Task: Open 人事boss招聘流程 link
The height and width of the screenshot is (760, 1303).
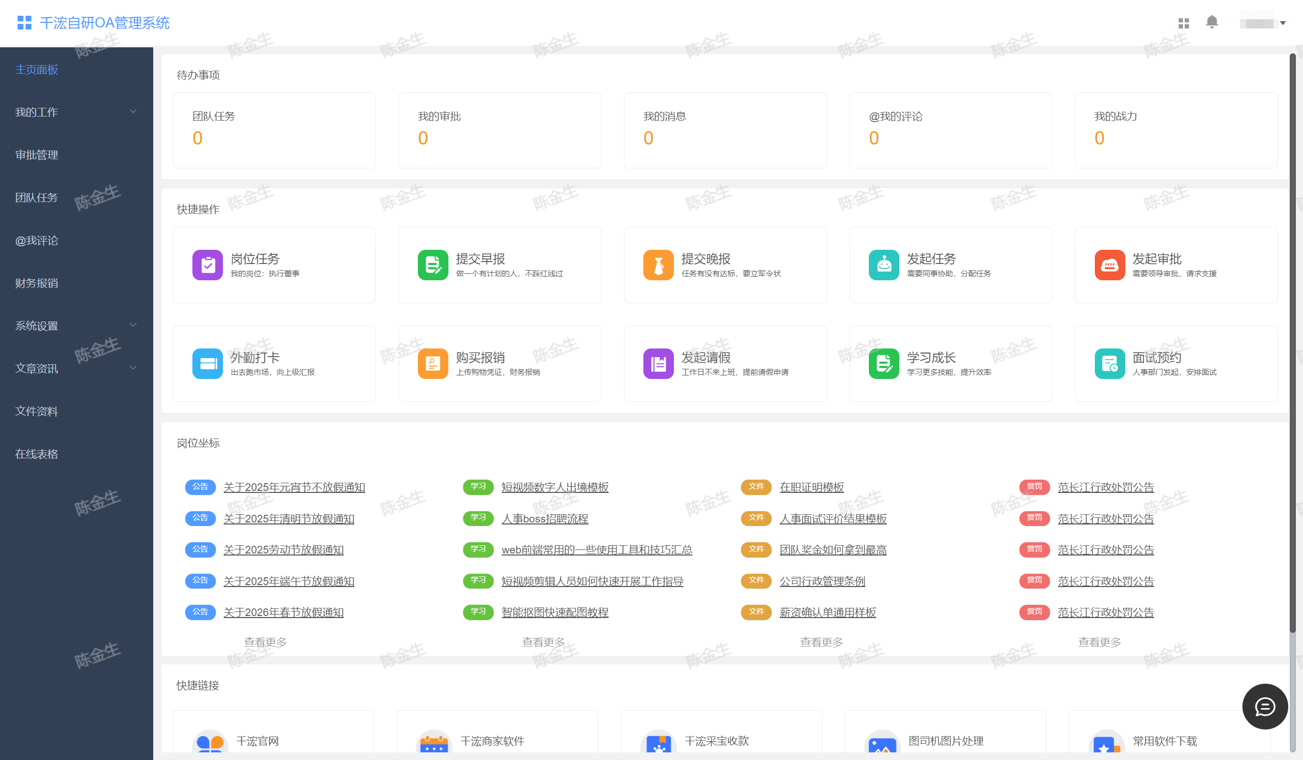Action: 545,519
